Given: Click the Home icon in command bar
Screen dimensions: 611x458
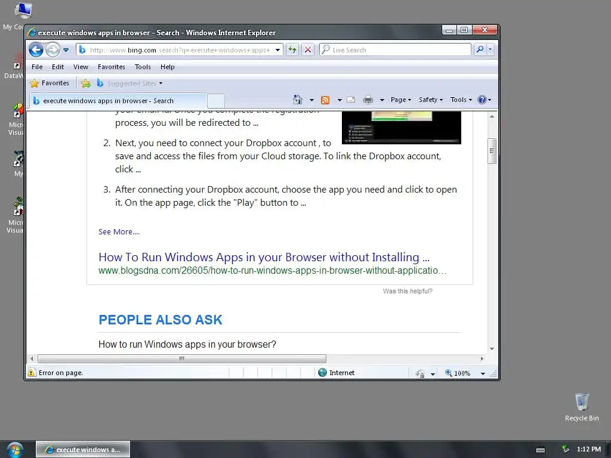Looking at the screenshot, I should [x=298, y=100].
